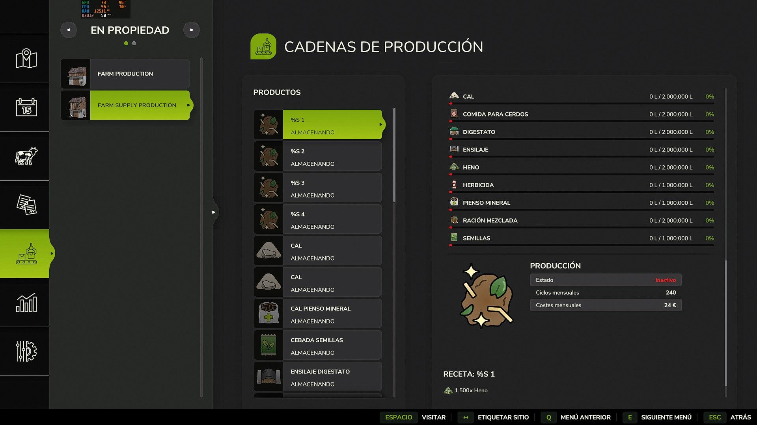Toggle the Cal Pienso Mineral production
This screenshot has width=757, height=425.
[318, 314]
